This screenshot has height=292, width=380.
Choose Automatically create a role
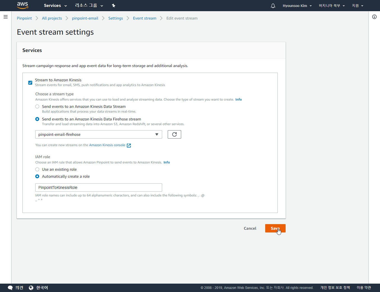pos(37,176)
